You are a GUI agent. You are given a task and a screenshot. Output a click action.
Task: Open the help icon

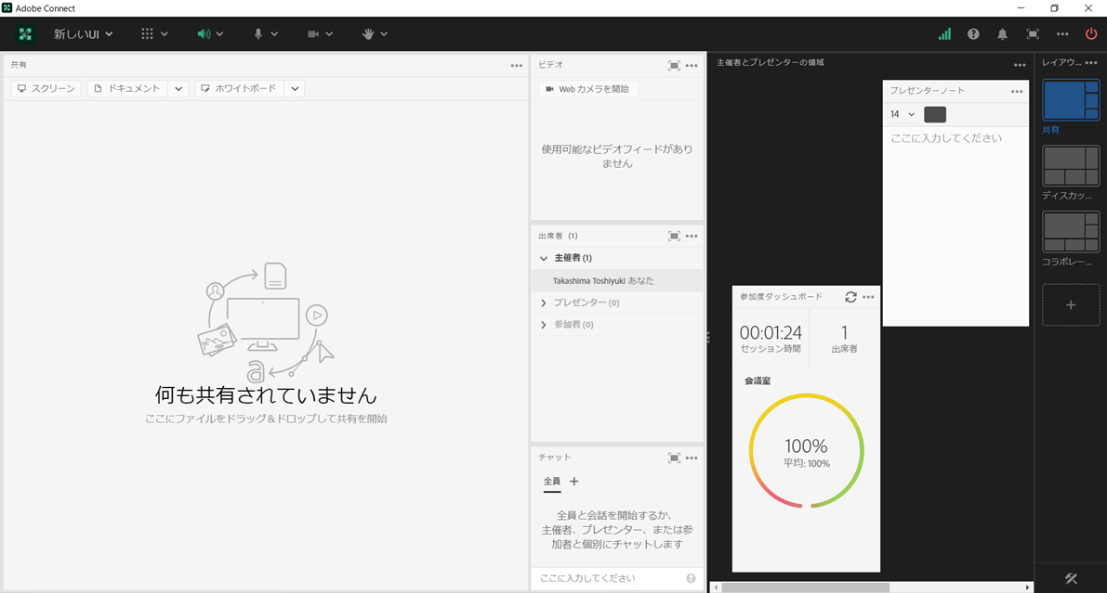point(973,33)
